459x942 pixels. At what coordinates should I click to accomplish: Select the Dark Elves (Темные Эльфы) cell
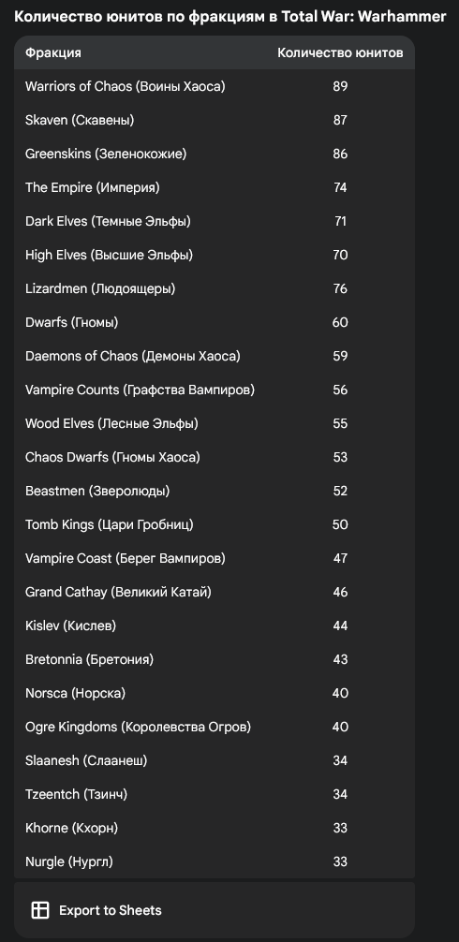point(108,221)
